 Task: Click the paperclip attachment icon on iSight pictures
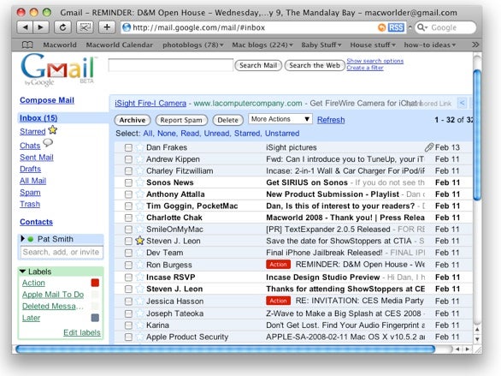tap(429, 147)
